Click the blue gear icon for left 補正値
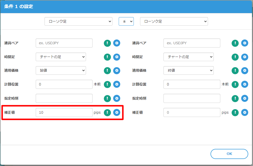Viewport: 253px width, 166px height. click(x=117, y=112)
